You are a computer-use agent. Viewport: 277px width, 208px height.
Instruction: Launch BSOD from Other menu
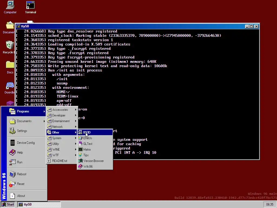coord(95,132)
